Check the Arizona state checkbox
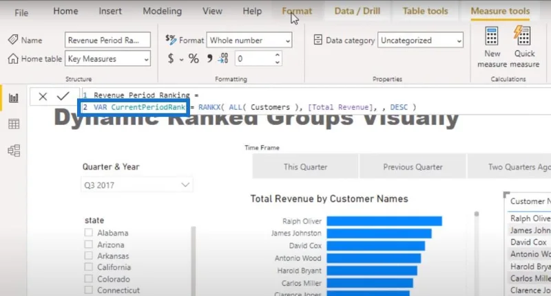The image size is (551, 296). 89,244
